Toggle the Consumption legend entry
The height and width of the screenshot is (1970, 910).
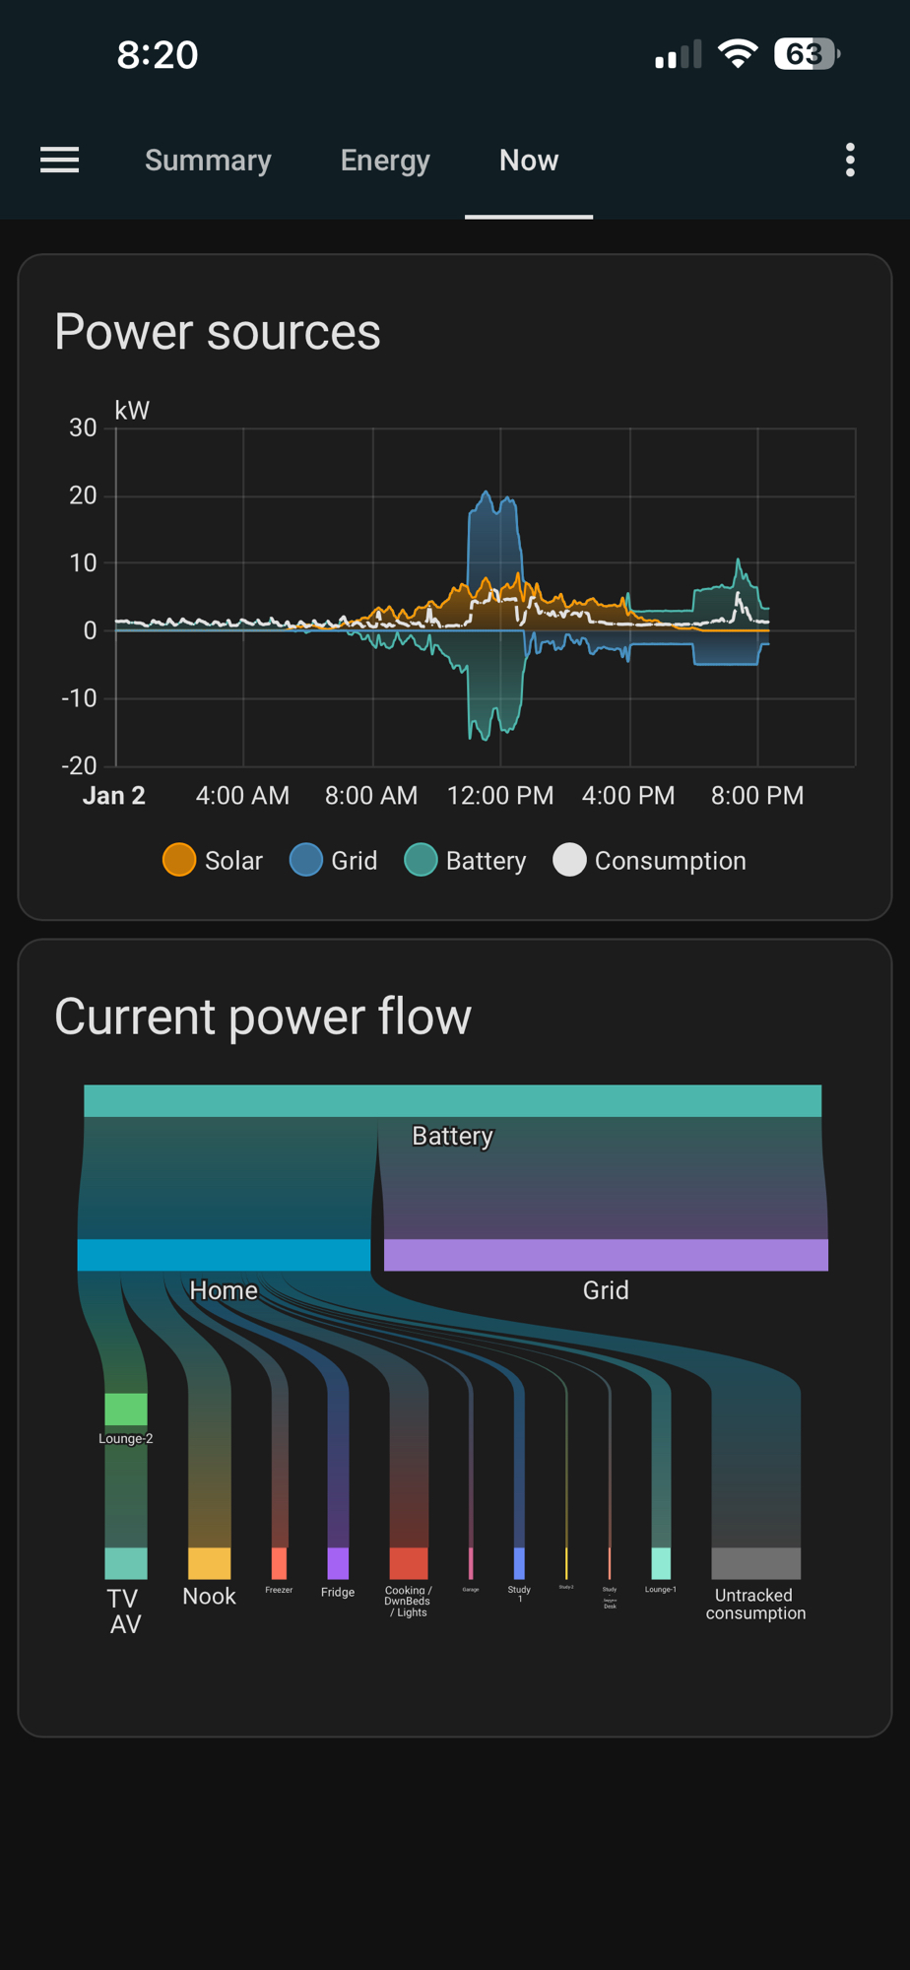pyautogui.click(x=650, y=860)
